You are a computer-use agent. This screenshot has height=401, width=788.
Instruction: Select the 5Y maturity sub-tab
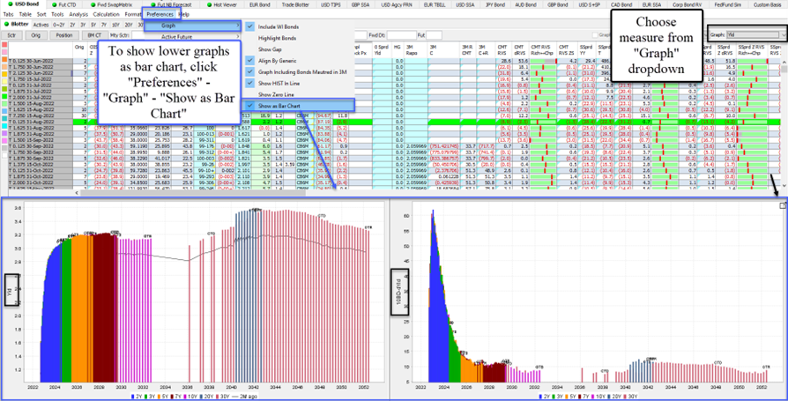(x=93, y=24)
